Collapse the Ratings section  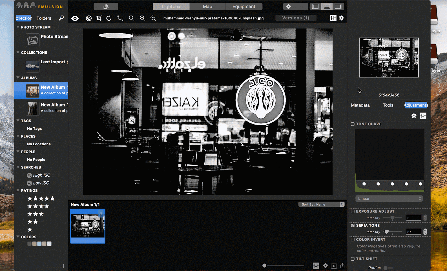click(x=18, y=190)
